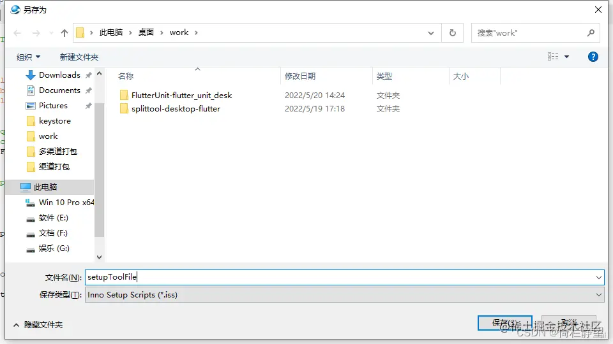
Task: Click the pin icon next to Pictures
Action: pyautogui.click(x=89, y=105)
